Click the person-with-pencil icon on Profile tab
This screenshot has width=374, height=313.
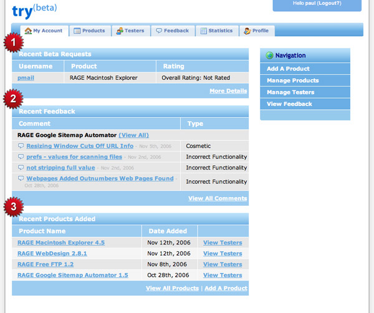coord(247,31)
